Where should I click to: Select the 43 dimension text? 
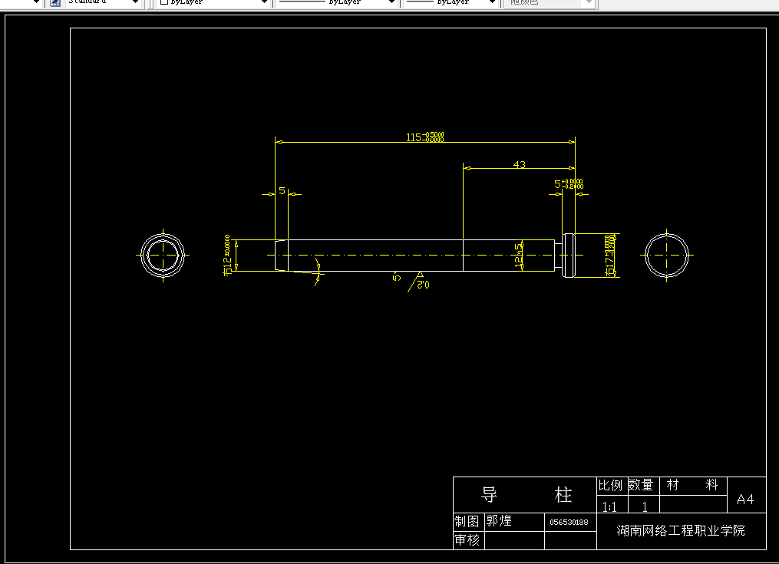click(x=519, y=164)
